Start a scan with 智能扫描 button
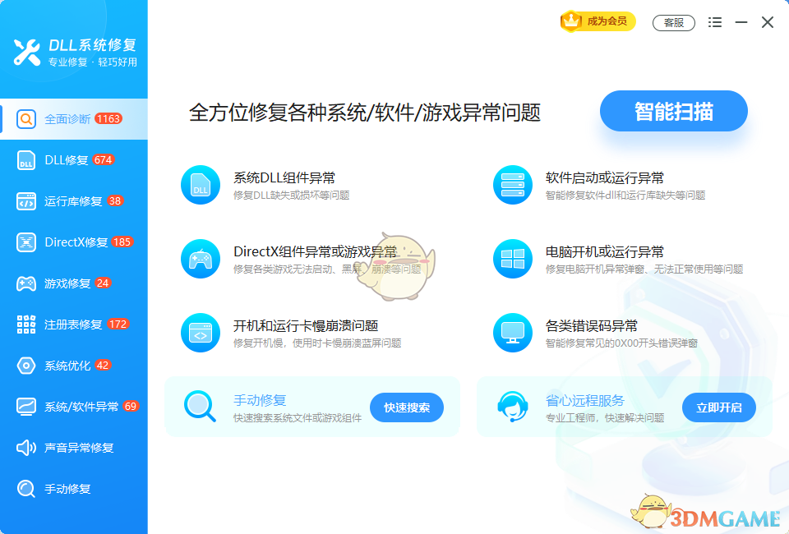789x534 pixels. click(673, 111)
